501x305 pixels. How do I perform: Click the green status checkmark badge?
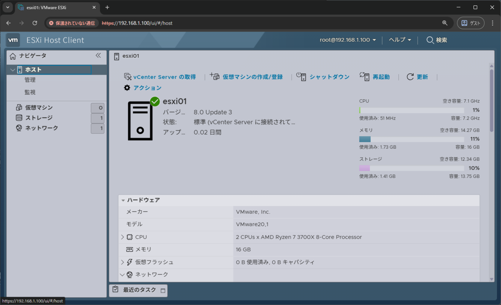tap(155, 101)
